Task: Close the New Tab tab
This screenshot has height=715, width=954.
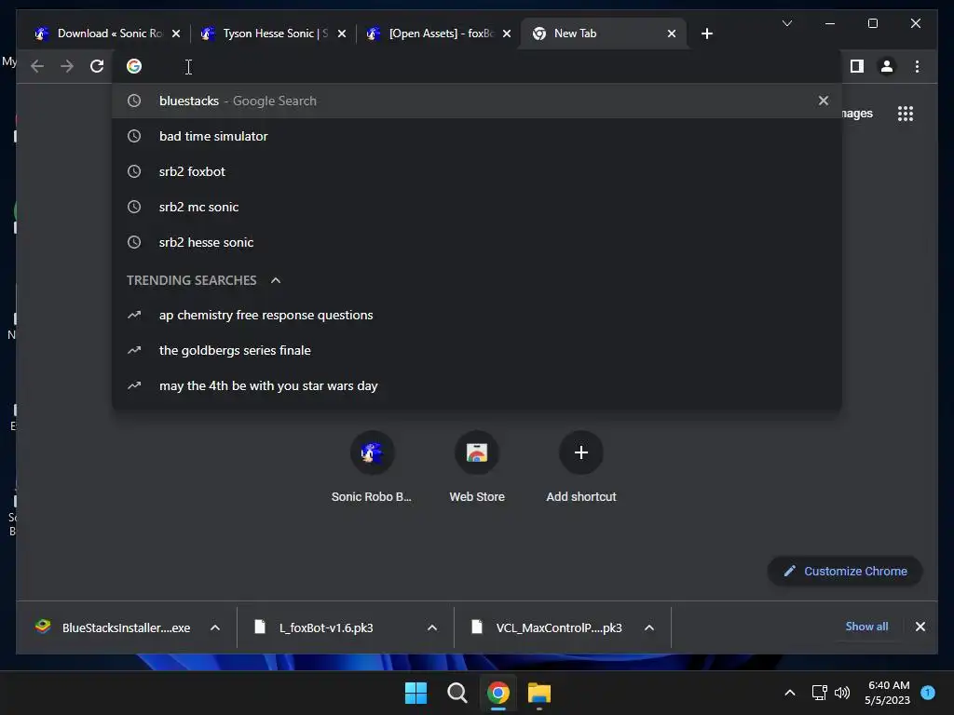Action: pos(672,34)
